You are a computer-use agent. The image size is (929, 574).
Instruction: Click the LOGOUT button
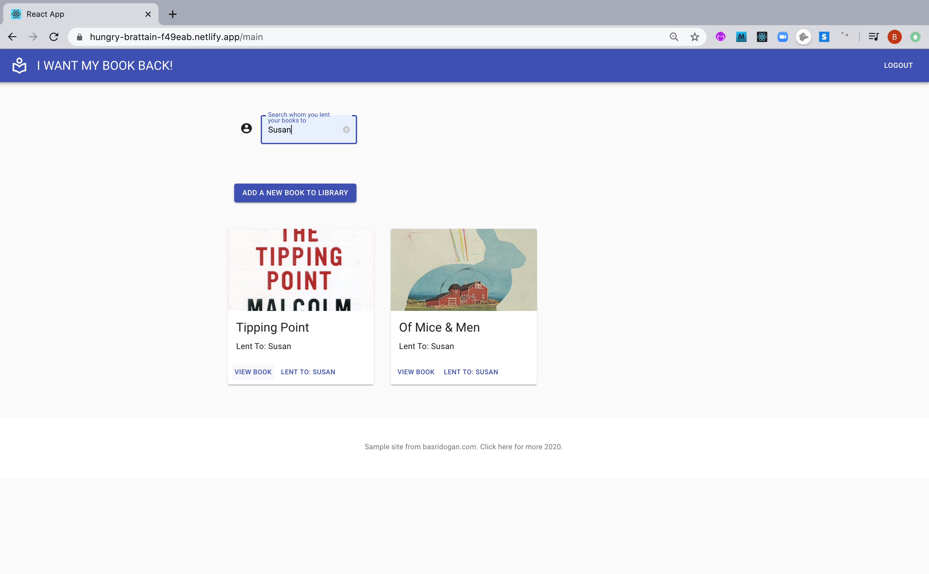click(x=898, y=65)
